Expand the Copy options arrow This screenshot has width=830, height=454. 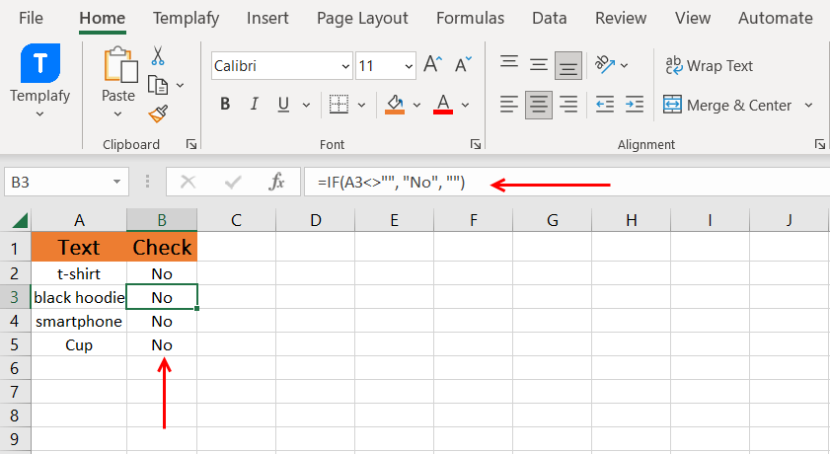click(x=180, y=85)
